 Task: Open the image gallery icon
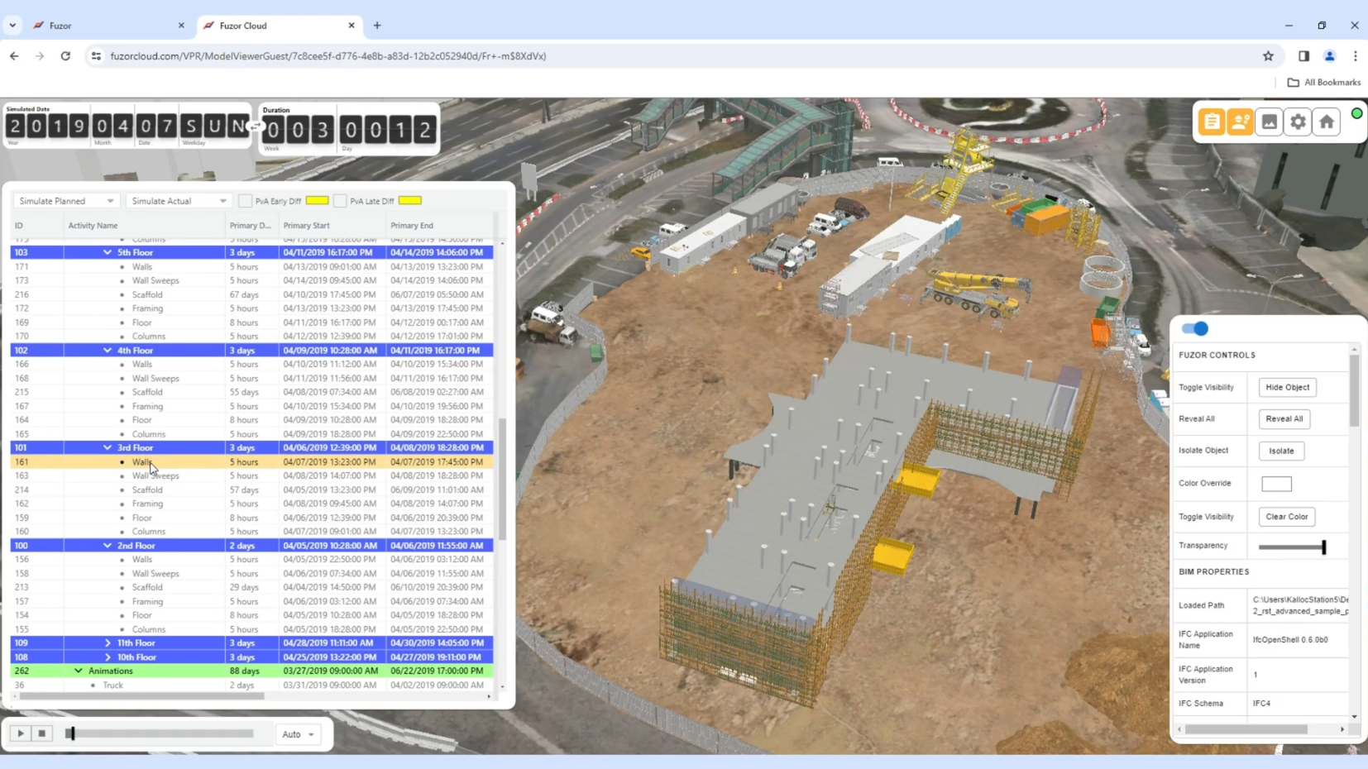click(1270, 122)
